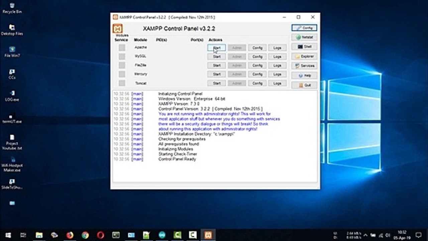
Task: Toggle the FileZilla service checkbox
Action: coord(122,65)
